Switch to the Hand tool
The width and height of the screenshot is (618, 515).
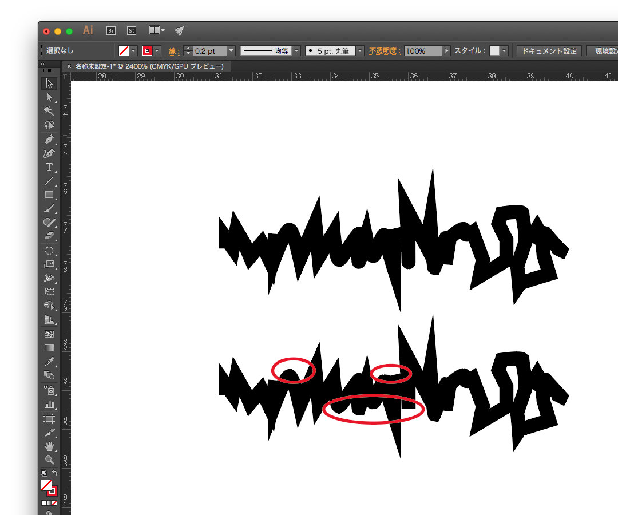[x=49, y=446]
